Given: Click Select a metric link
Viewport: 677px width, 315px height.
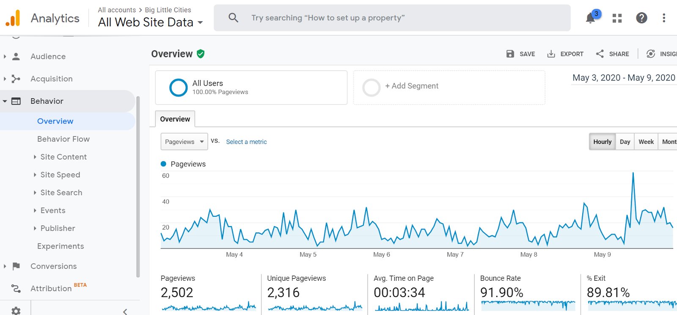Looking at the screenshot, I should point(246,142).
